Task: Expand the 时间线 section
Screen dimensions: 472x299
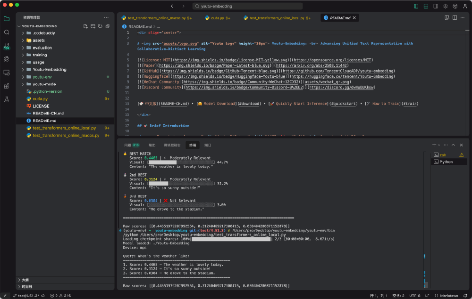Action: [27, 286]
